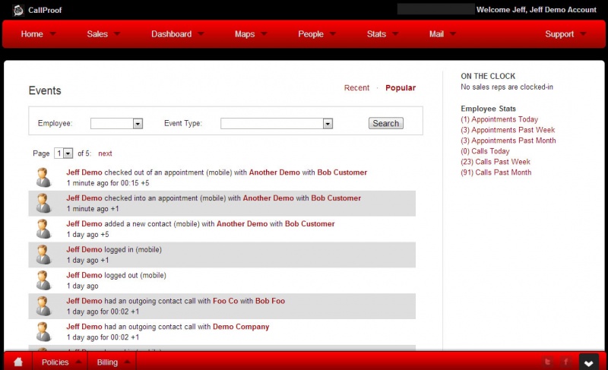Open the Demo Company contact link

pyautogui.click(x=241, y=327)
